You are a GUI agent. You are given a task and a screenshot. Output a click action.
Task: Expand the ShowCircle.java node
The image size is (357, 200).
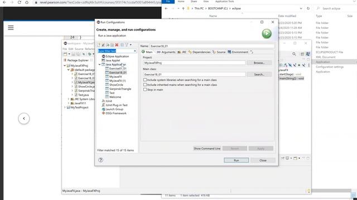pyautogui.click(x=72, y=87)
